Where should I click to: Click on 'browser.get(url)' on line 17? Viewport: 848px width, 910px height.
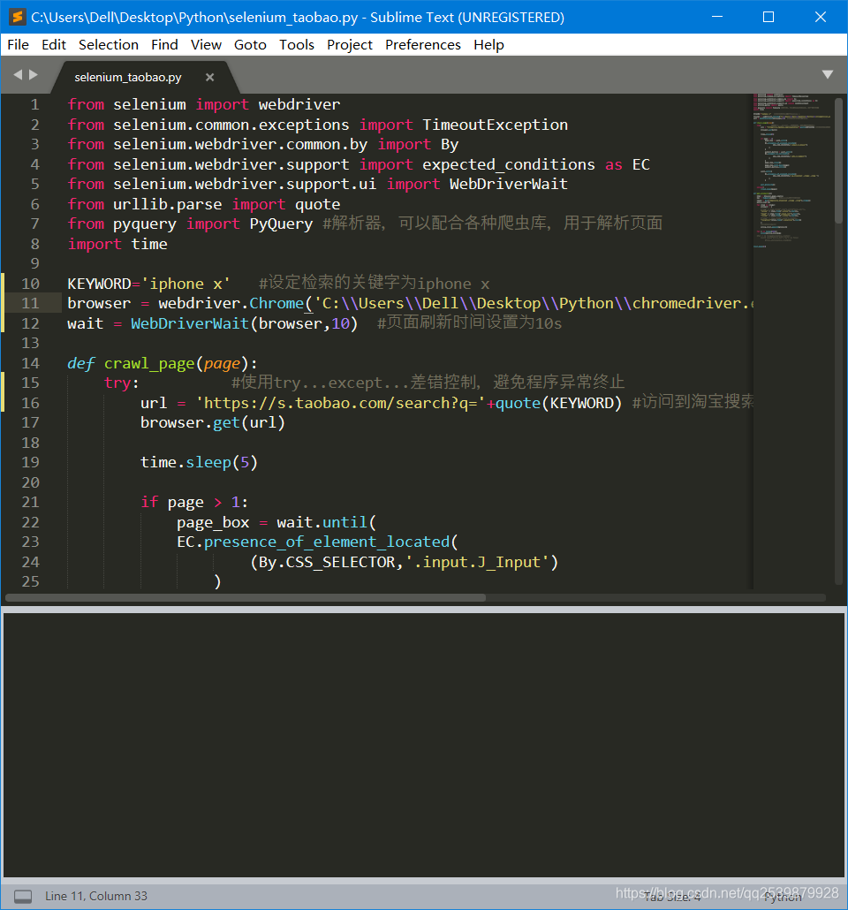(x=212, y=422)
